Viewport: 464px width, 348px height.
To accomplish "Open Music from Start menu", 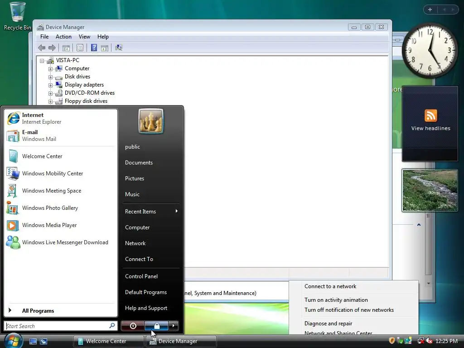I will click(151, 194).
